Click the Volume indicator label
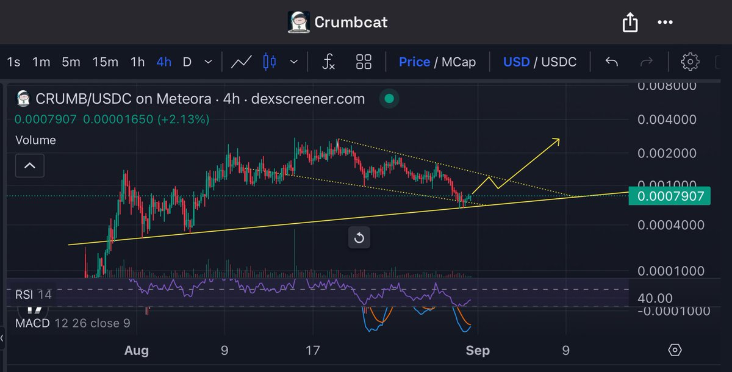 [x=35, y=140]
